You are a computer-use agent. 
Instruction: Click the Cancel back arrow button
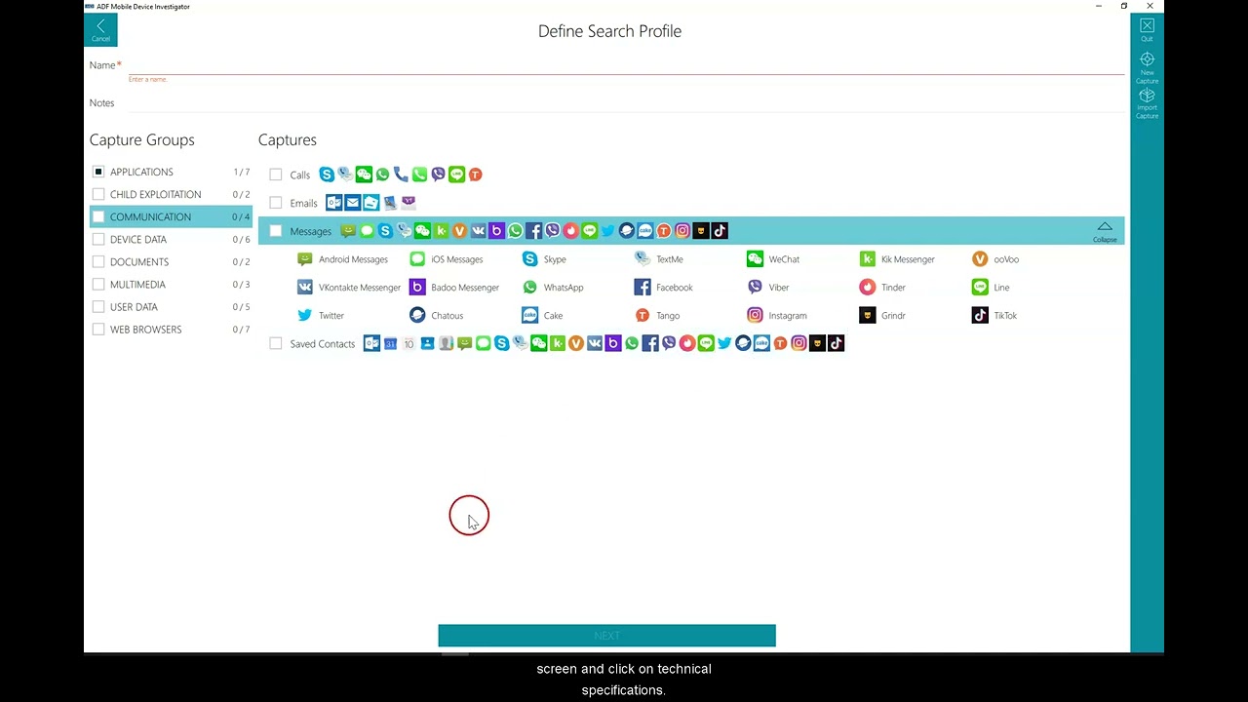pyautogui.click(x=100, y=30)
